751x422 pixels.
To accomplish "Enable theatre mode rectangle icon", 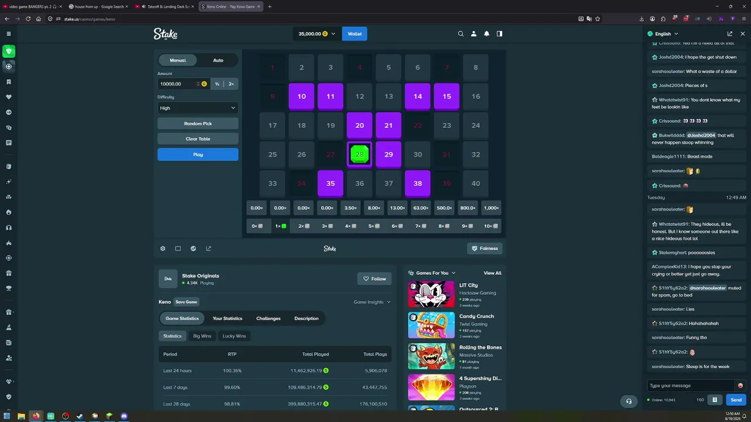I will [178, 249].
